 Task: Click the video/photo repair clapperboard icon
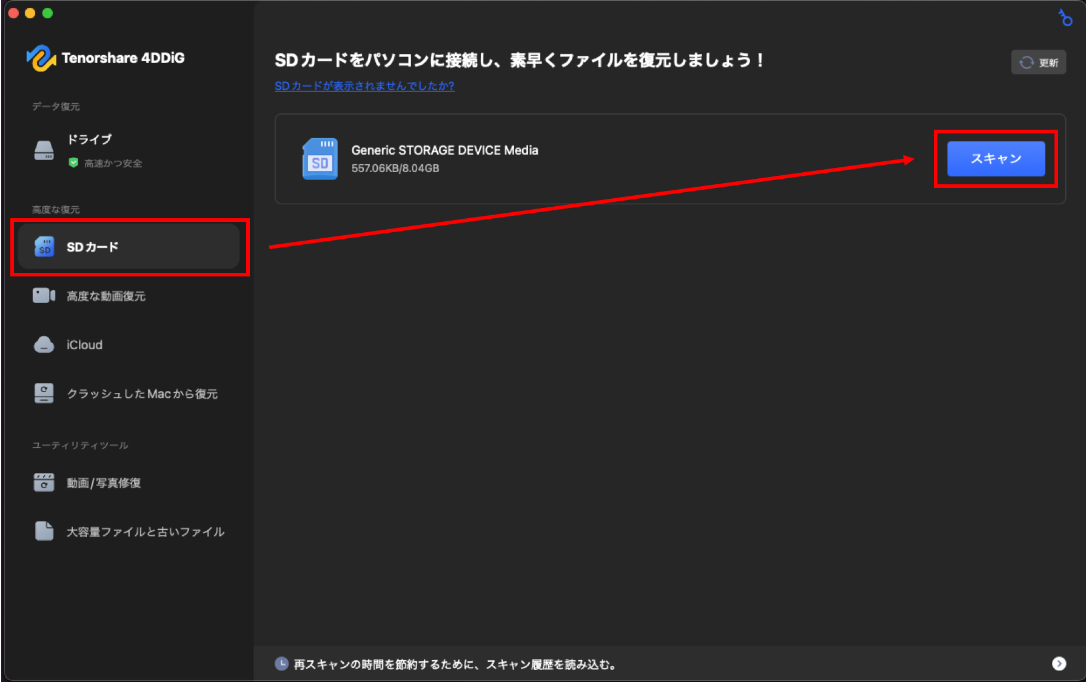[44, 483]
